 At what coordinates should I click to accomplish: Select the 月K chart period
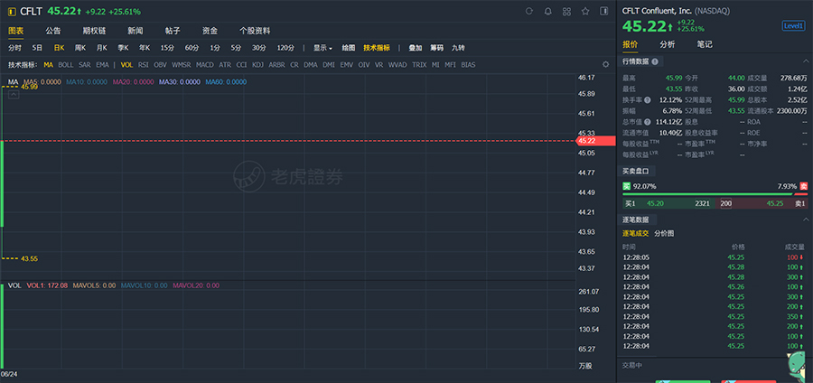click(x=101, y=48)
